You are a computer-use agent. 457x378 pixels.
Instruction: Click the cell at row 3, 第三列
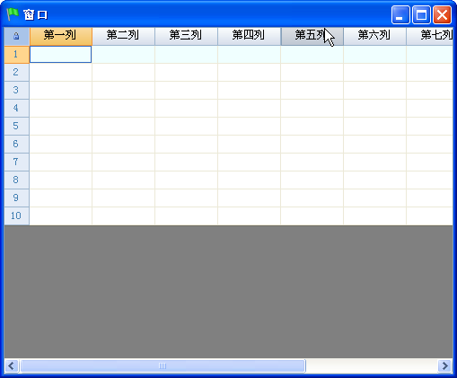[x=187, y=90]
